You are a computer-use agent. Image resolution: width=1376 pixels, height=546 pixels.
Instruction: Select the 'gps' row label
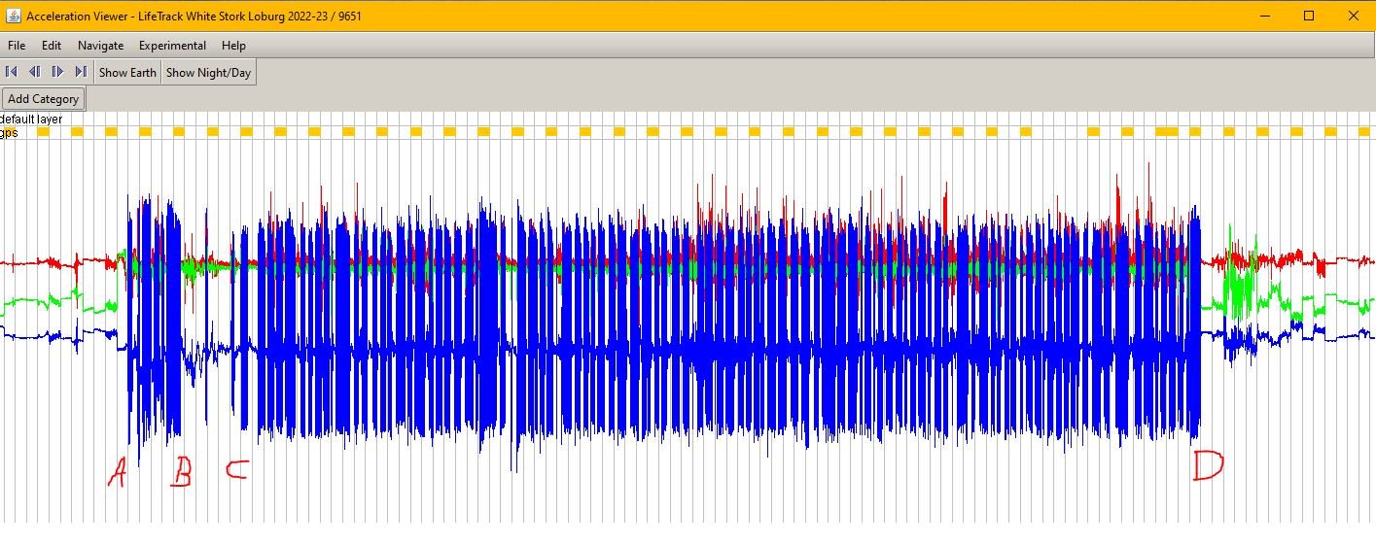tap(9, 133)
